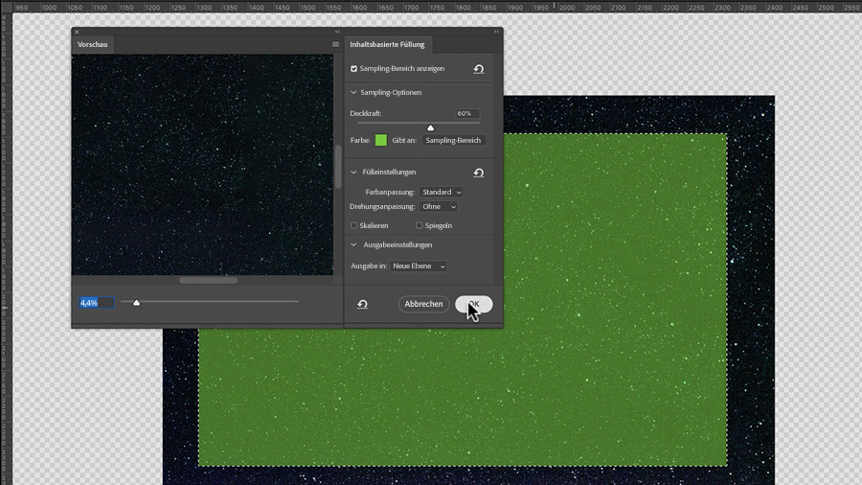
Task: Enable the Spiegeln checkbox
Action: coord(419,225)
